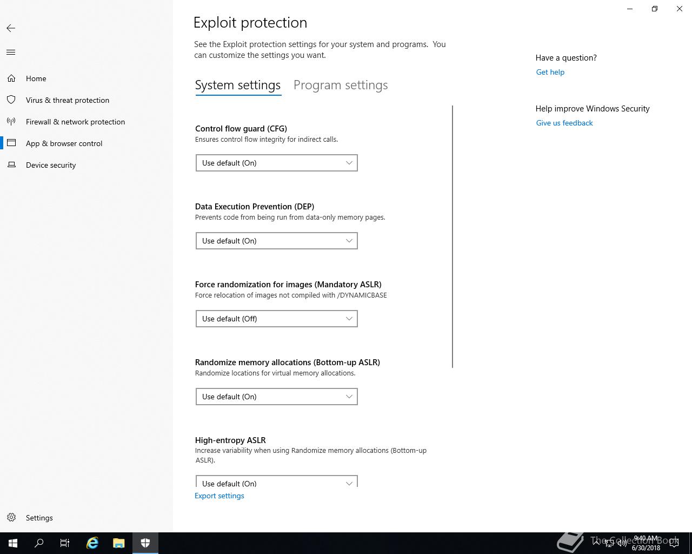692x554 pixels.
Task: Open Data Execution Prevention (DEP) dropdown
Action: [277, 241]
